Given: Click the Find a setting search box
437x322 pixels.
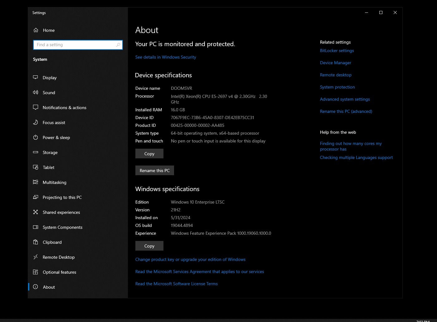Looking at the screenshot, I should click(x=78, y=45).
